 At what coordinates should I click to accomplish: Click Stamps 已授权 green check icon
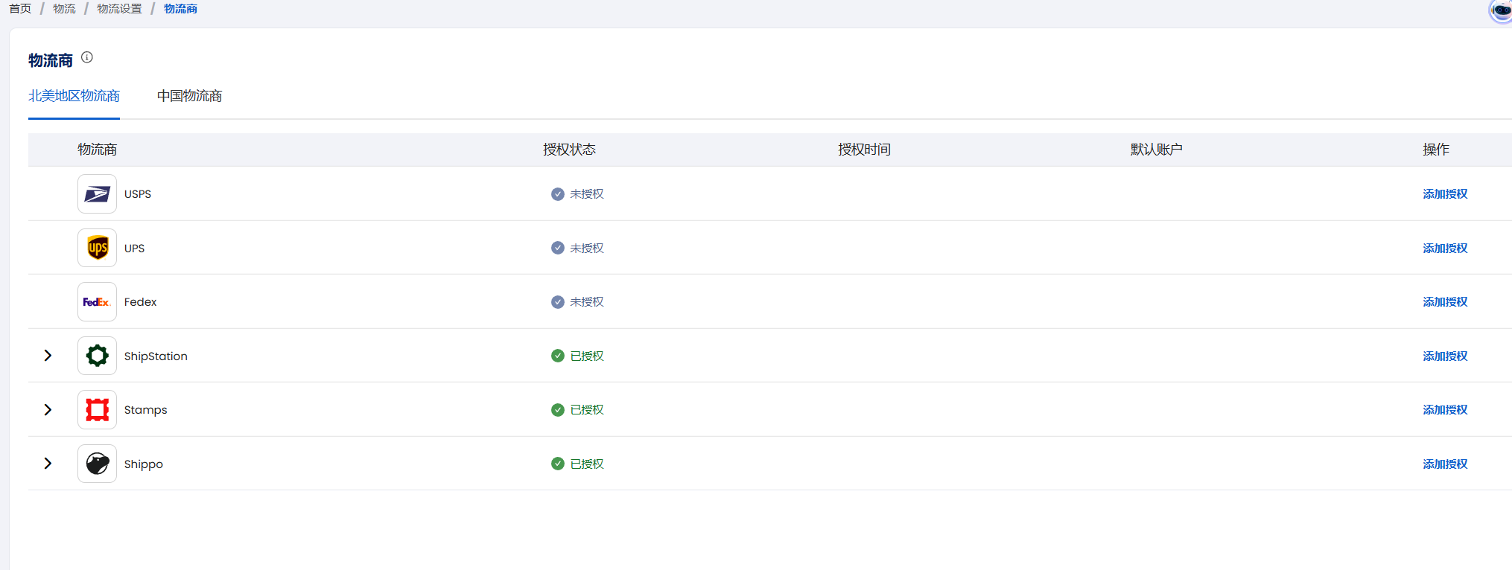point(558,410)
